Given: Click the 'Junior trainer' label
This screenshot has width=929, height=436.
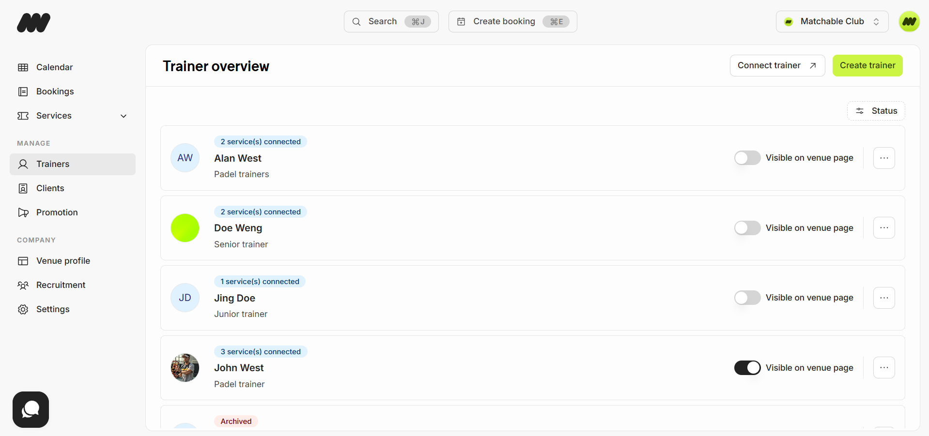Looking at the screenshot, I should (241, 314).
